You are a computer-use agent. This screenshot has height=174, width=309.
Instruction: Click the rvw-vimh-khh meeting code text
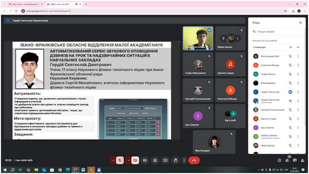[24, 160]
